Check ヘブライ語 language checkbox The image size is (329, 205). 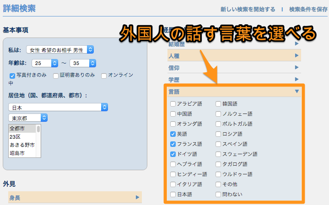(173, 164)
